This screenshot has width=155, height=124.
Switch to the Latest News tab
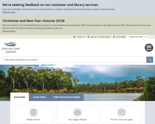point(39,97)
